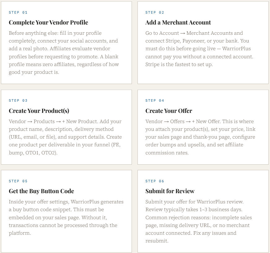Click the 'Submit for Review' heading

point(170,191)
